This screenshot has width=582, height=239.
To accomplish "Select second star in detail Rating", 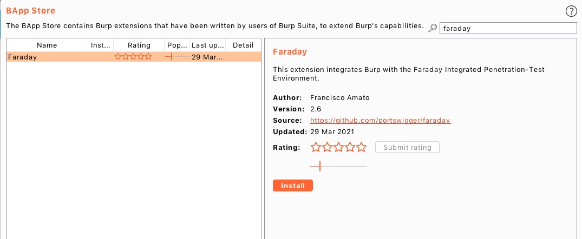I will pos(327,148).
